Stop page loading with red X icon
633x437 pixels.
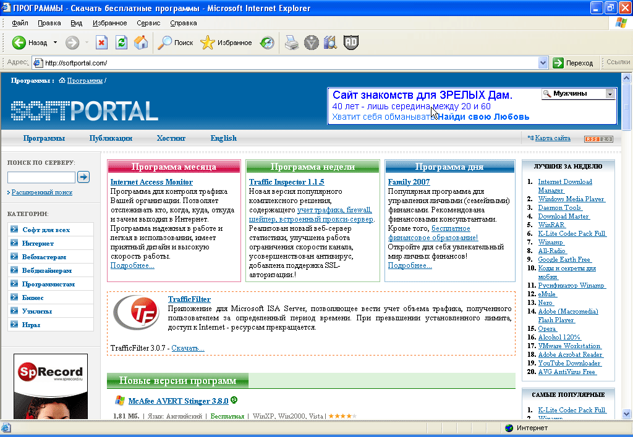(102, 43)
